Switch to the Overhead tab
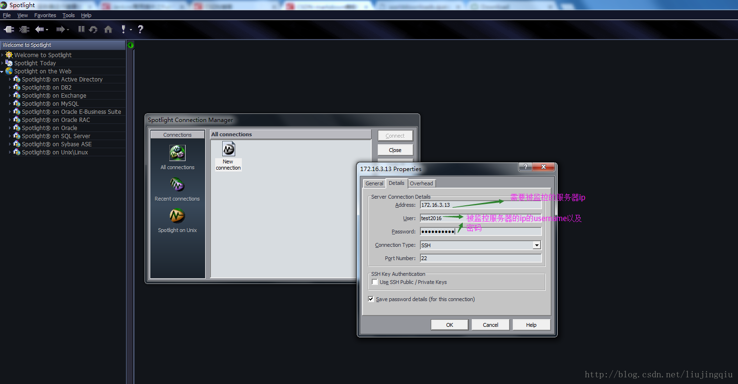738x384 pixels. [x=422, y=183]
